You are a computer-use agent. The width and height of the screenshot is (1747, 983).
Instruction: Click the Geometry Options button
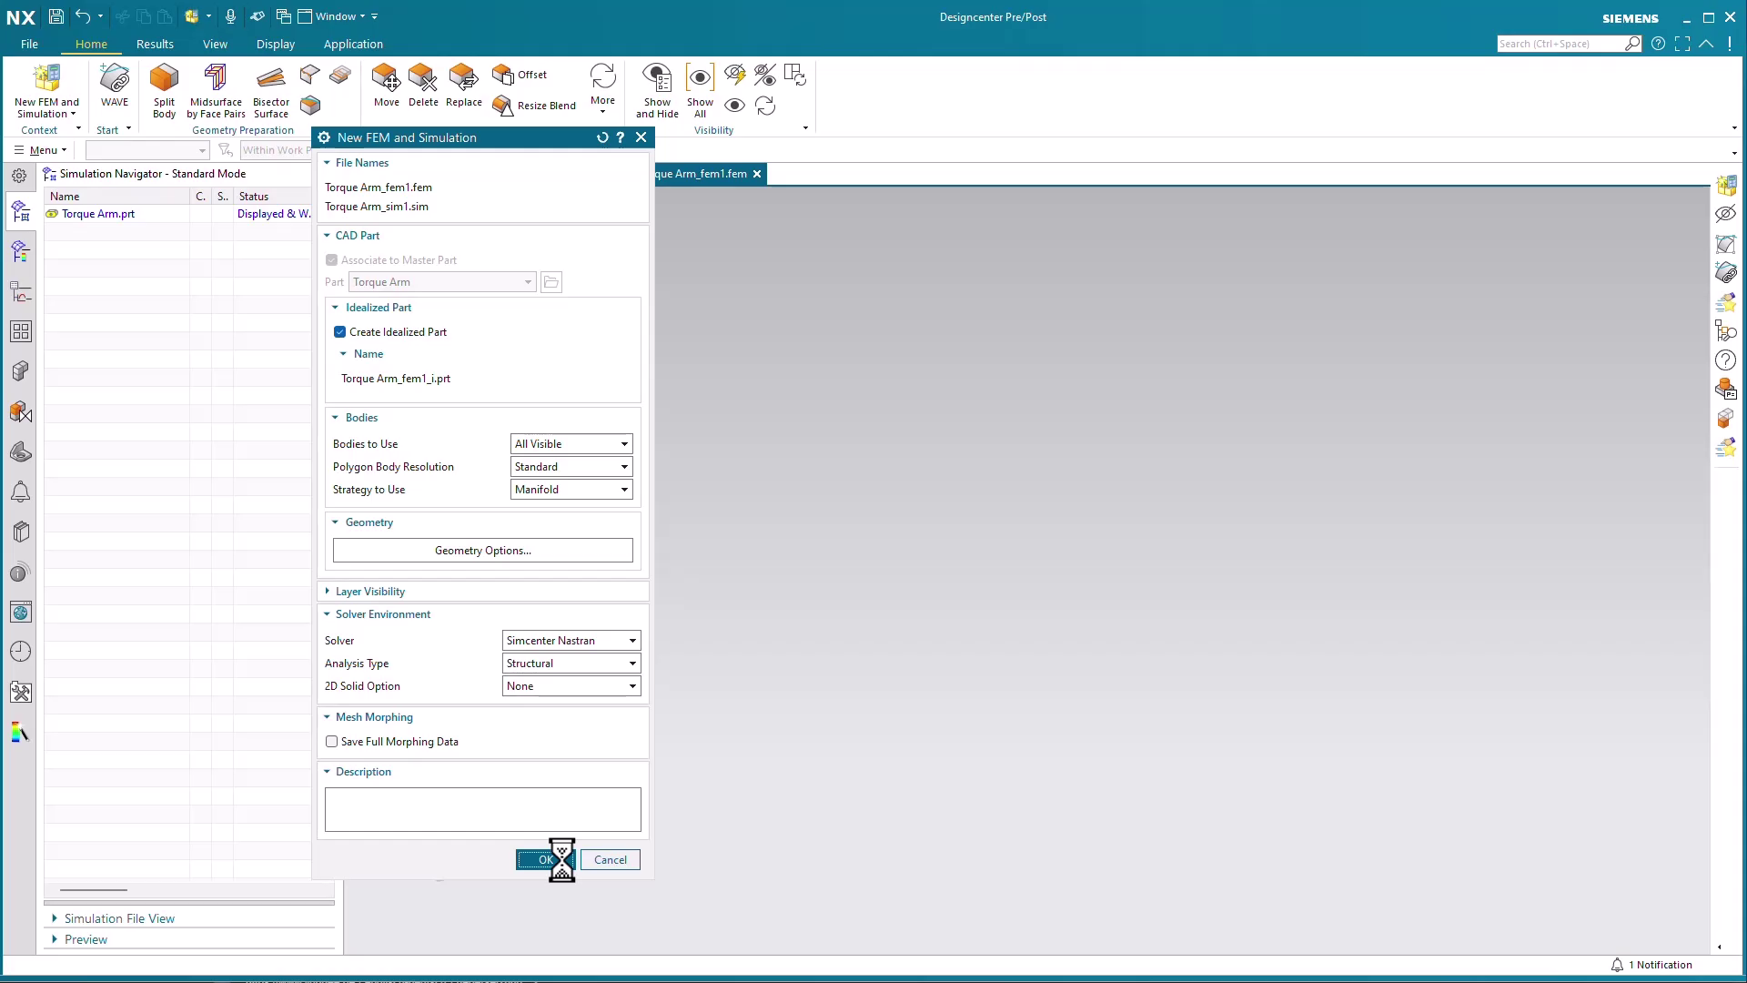tap(481, 550)
